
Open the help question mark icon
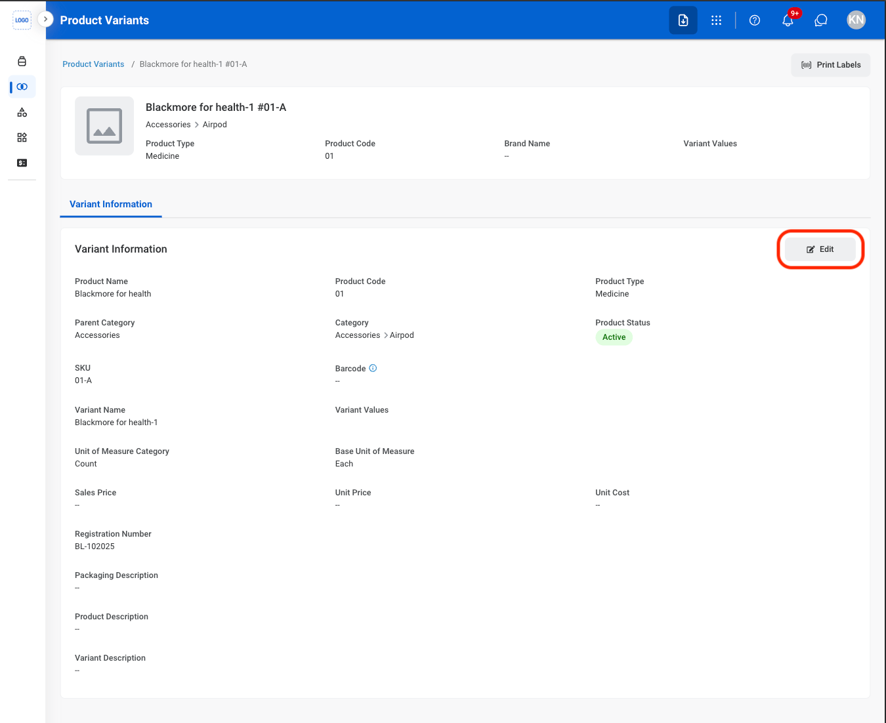(755, 20)
